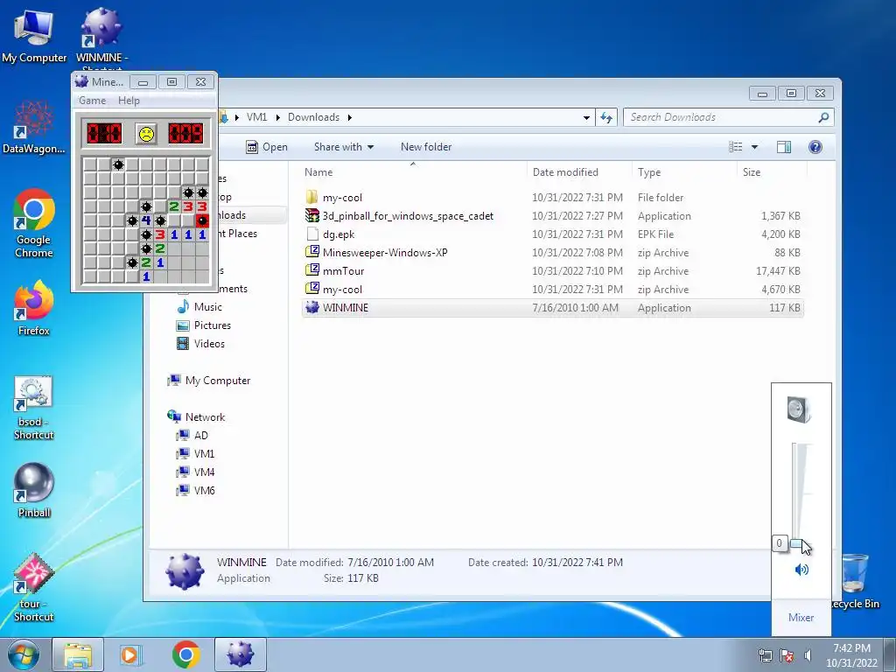Viewport: 896px width, 672px height.
Task: Open Windows Explorer from the taskbar
Action: point(78,654)
